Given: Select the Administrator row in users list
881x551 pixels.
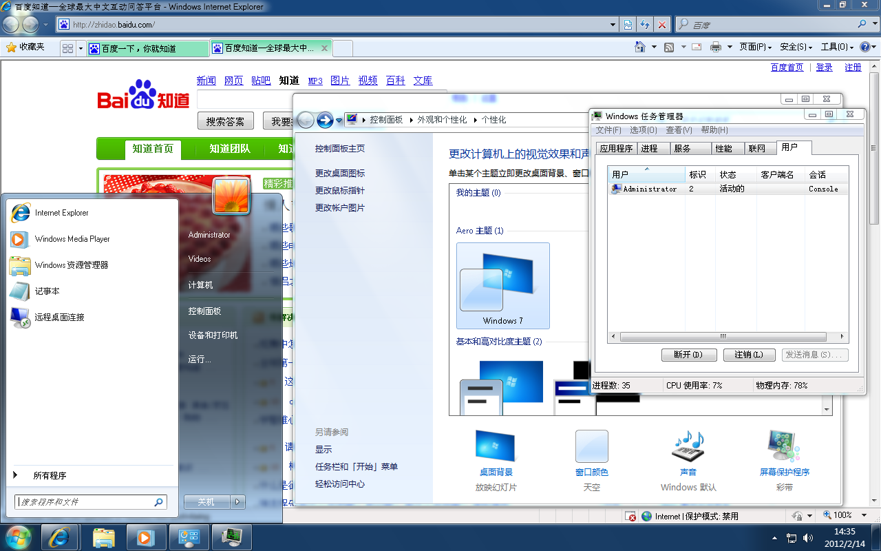Looking at the screenshot, I should tap(728, 189).
